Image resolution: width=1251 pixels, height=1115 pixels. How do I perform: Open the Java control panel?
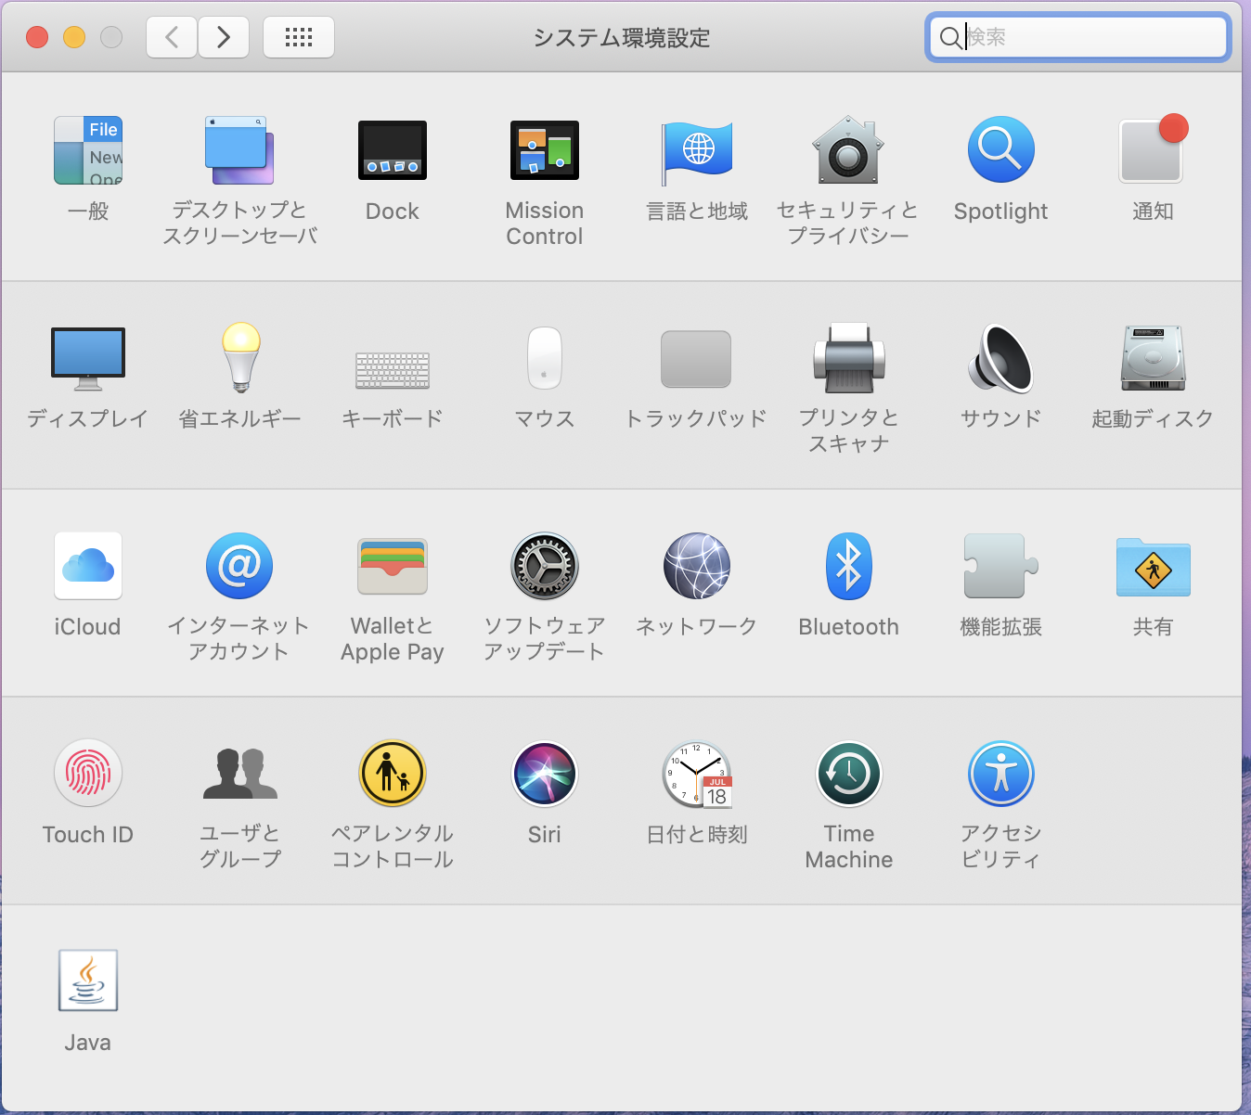(x=87, y=980)
